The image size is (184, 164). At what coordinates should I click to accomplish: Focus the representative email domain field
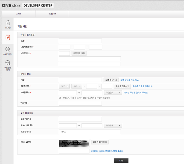pyautogui.click(x=92, y=125)
